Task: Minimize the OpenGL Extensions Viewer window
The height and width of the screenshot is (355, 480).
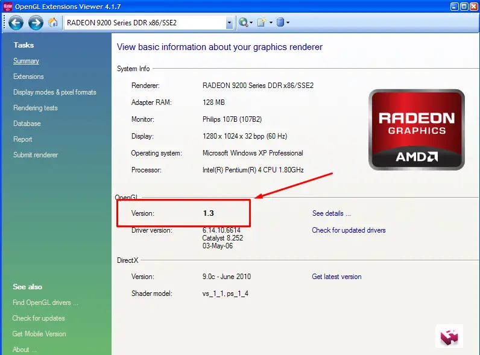Action: pyautogui.click(x=454, y=7)
